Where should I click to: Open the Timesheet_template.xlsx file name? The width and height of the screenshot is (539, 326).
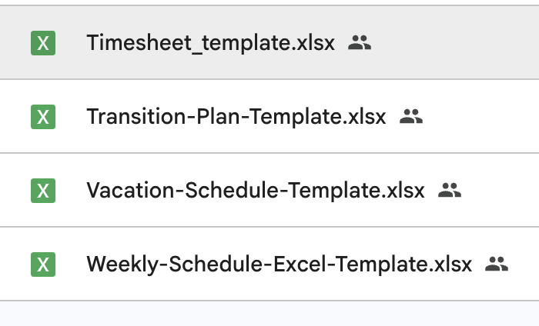[210, 43]
